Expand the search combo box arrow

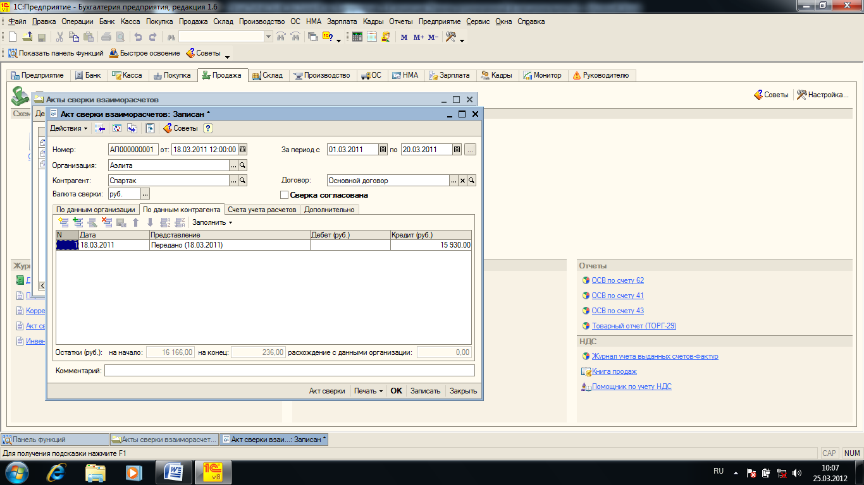(x=269, y=37)
